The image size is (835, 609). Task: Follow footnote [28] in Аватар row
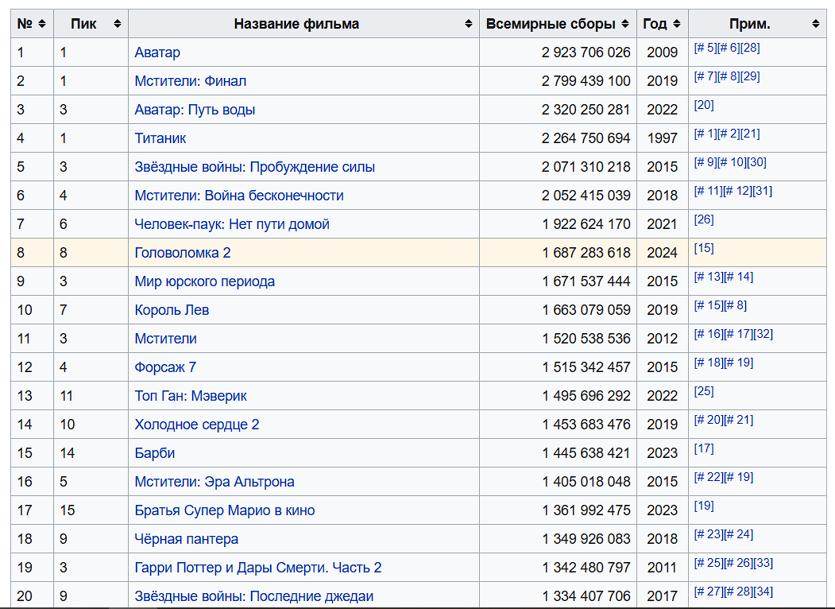(750, 48)
